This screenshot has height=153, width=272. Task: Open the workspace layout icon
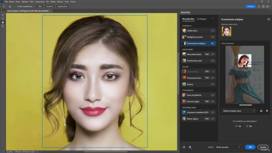(x=268, y=6)
